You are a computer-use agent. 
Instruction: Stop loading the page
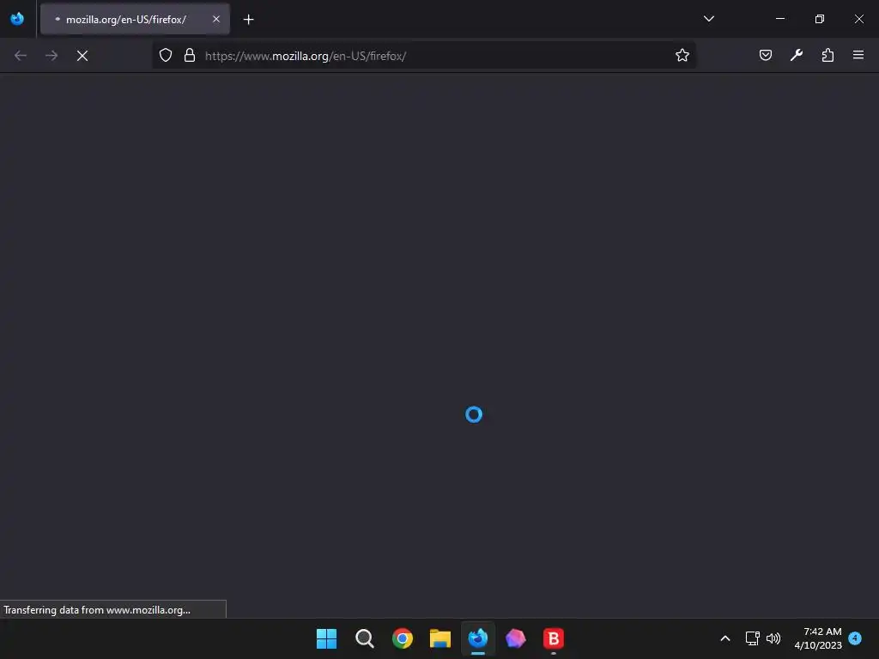[x=82, y=56]
